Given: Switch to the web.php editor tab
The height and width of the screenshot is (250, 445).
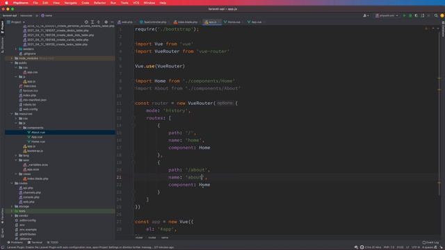Looking at the screenshot, I should tap(125, 22).
